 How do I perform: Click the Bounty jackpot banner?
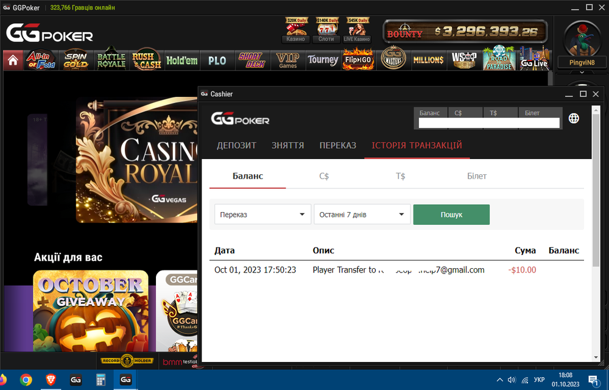[465, 31]
